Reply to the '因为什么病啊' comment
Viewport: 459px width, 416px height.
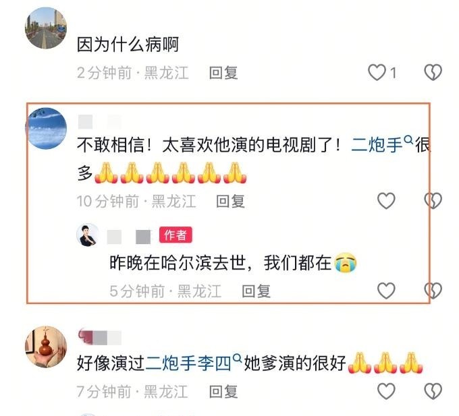223,73
